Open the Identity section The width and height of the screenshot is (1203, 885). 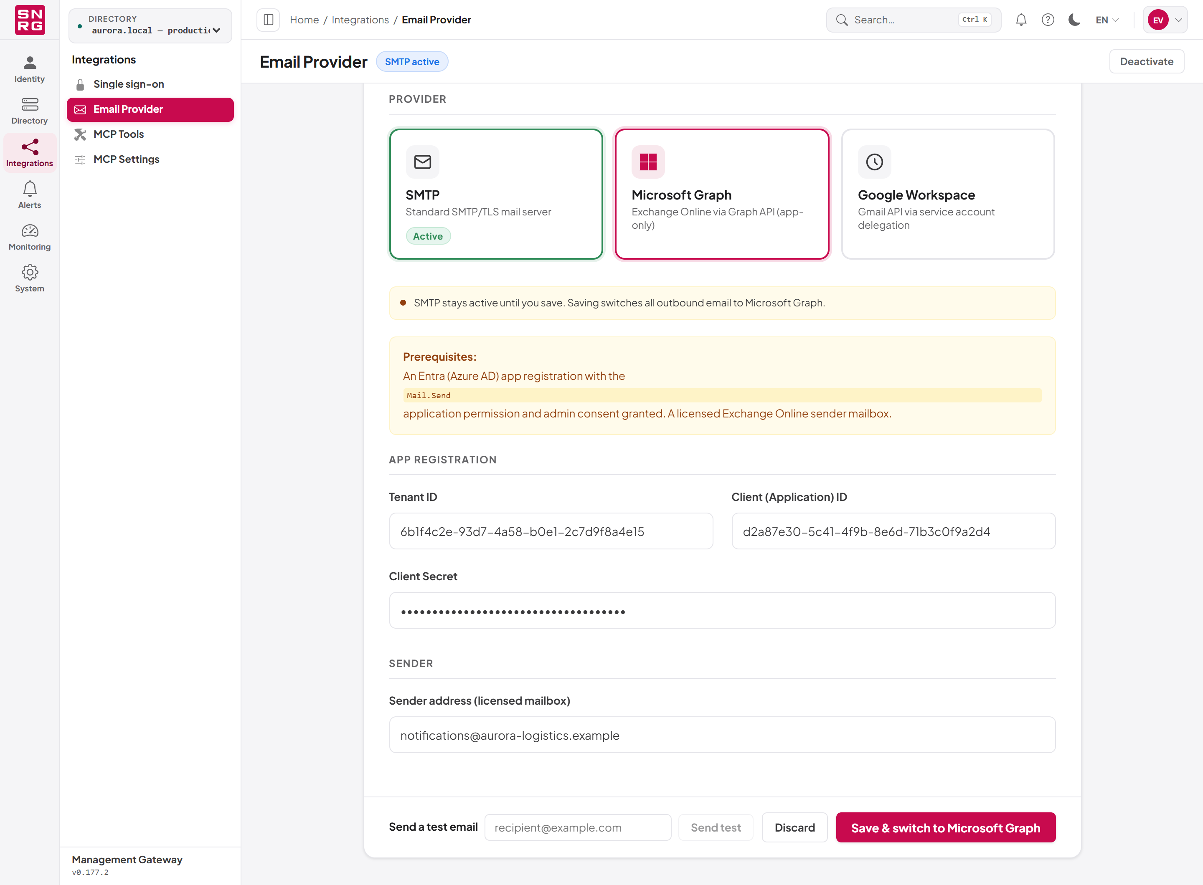tap(30, 70)
